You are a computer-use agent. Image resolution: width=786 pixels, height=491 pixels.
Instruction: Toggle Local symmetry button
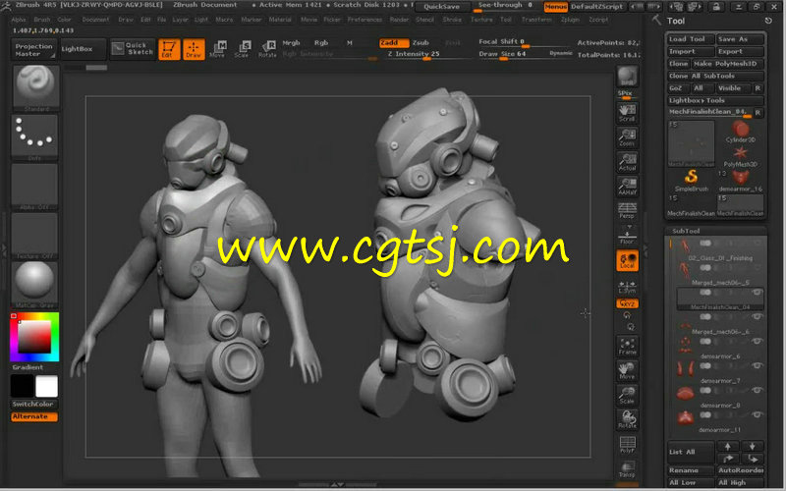pyautogui.click(x=627, y=260)
